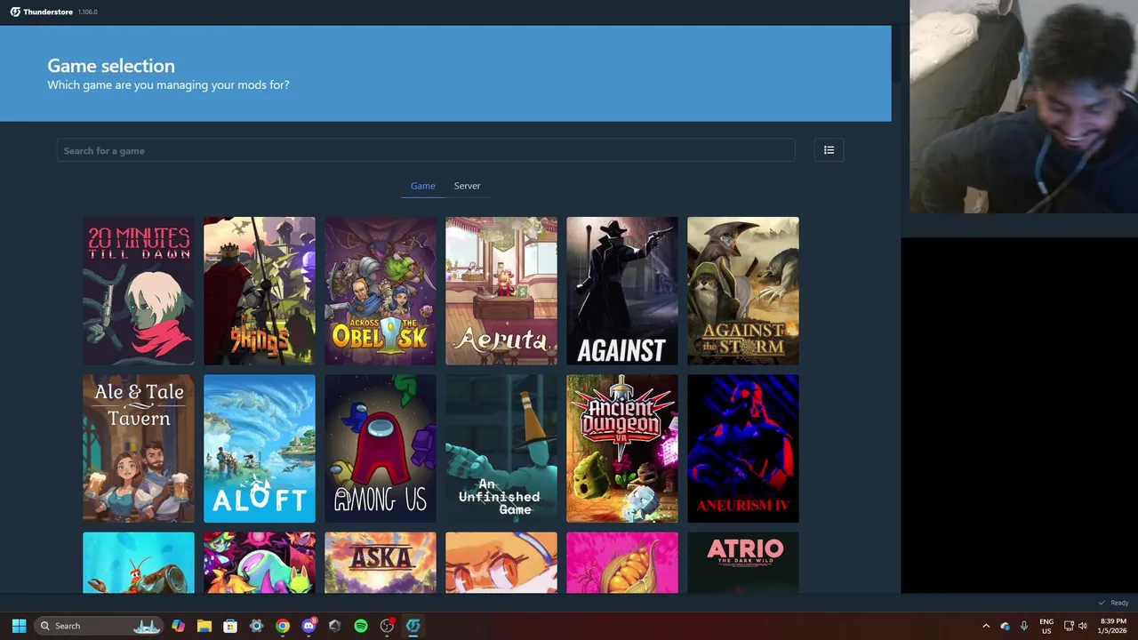Select ATRIO The Dark Wild card
This screenshot has width=1138, height=640.
(x=743, y=563)
